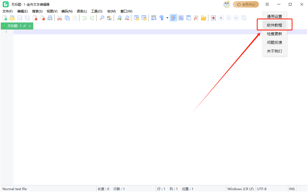308x192 pixels.
Task: Open the 语言(L) menu
Action: click(x=82, y=11)
